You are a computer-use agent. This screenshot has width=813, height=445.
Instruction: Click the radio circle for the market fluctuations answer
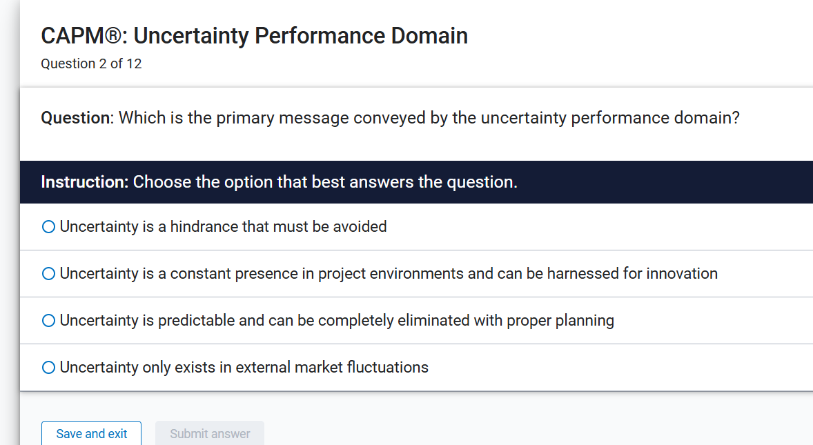coord(48,367)
